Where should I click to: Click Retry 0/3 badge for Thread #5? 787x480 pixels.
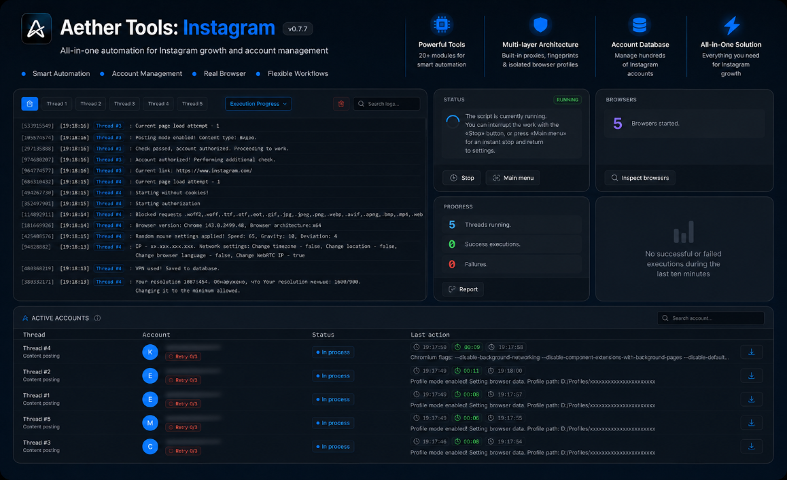click(183, 427)
